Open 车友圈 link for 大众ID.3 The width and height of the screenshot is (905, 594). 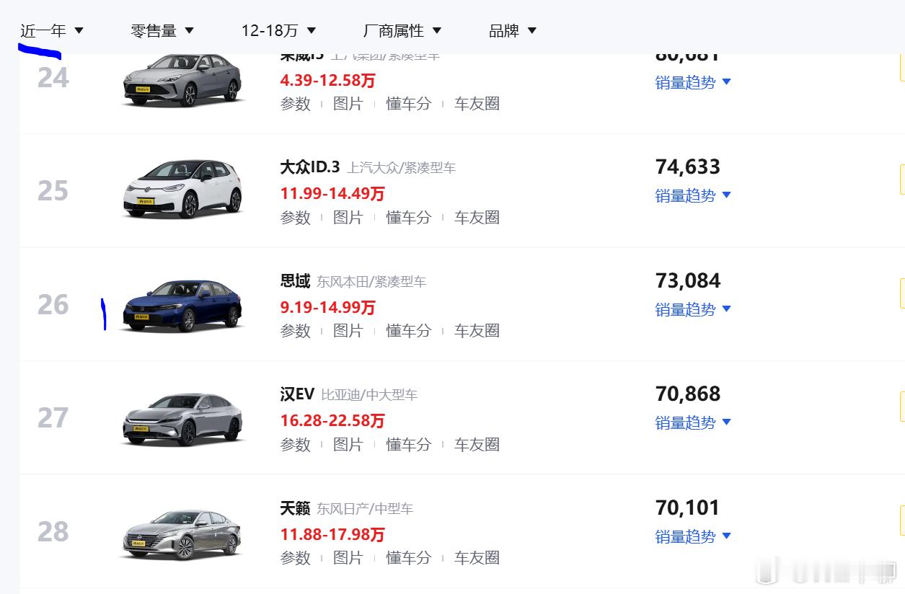(477, 217)
